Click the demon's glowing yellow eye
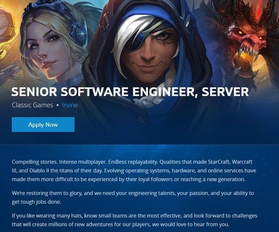279x232 pixels. coord(240,33)
